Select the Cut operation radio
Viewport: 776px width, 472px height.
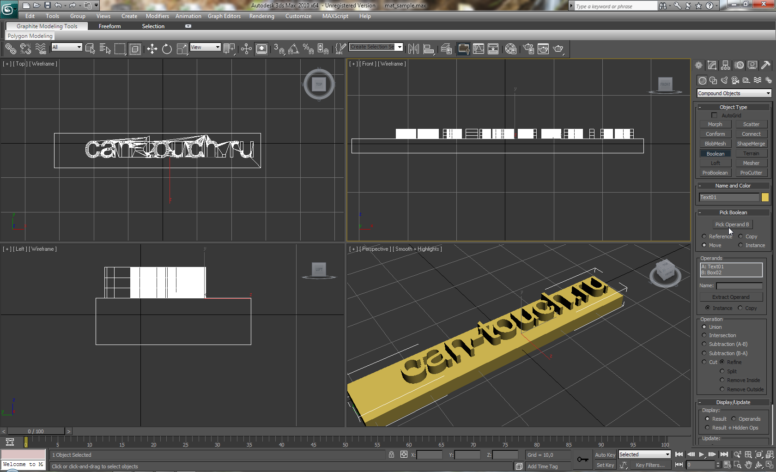click(704, 362)
